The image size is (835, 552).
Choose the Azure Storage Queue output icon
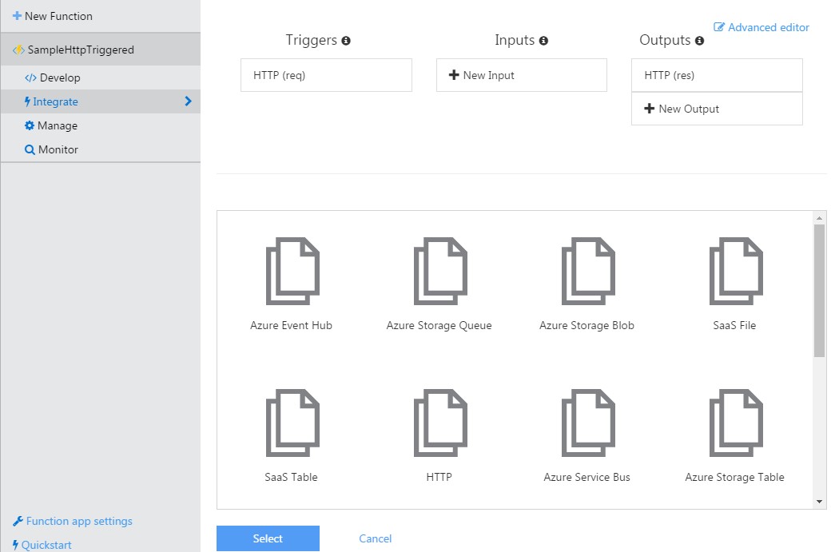click(440, 271)
